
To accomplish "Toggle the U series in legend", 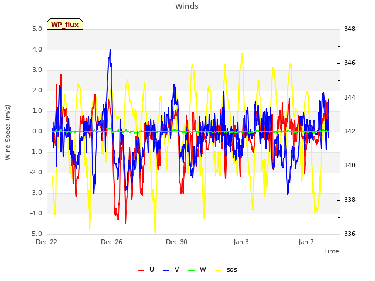I will coord(146,269).
